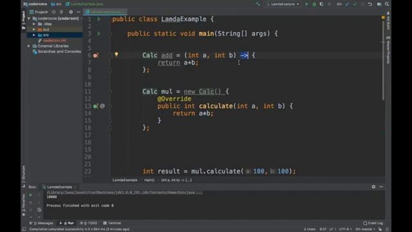Click override marker left of @ icon line 13
The width and height of the screenshot is (412, 232).
pos(95,106)
